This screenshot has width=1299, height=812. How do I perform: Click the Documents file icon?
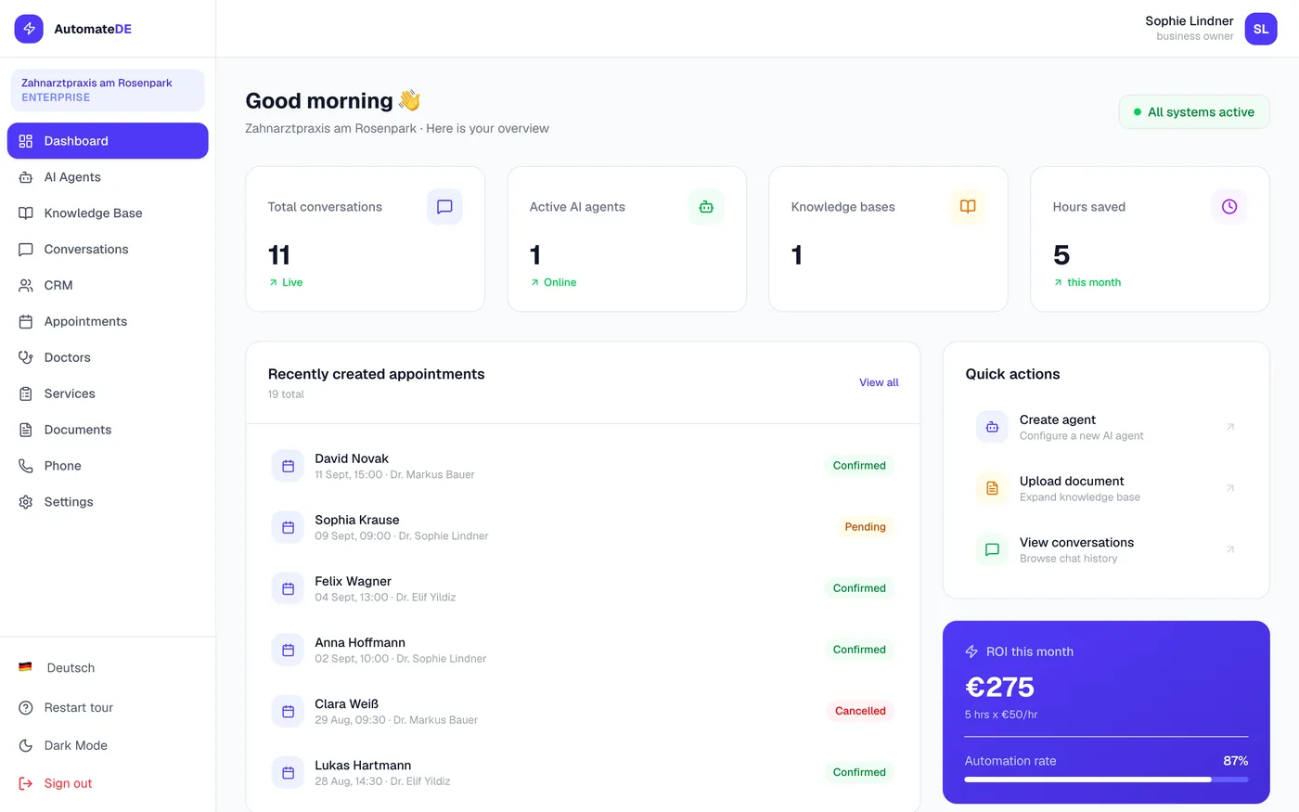[26, 430]
